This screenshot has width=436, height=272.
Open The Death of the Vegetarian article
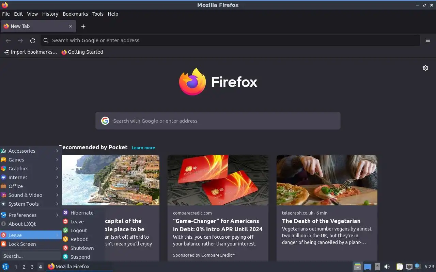coord(321,221)
